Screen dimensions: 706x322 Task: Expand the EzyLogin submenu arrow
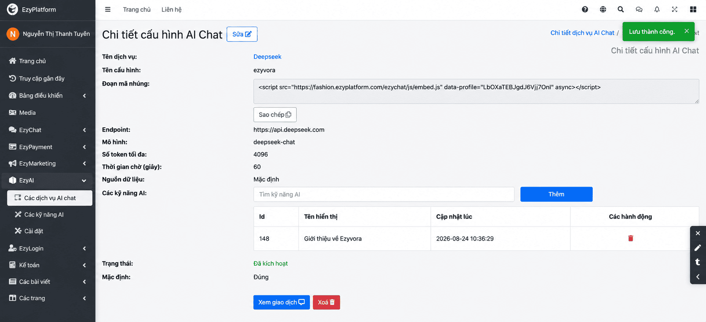[x=84, y=249]
